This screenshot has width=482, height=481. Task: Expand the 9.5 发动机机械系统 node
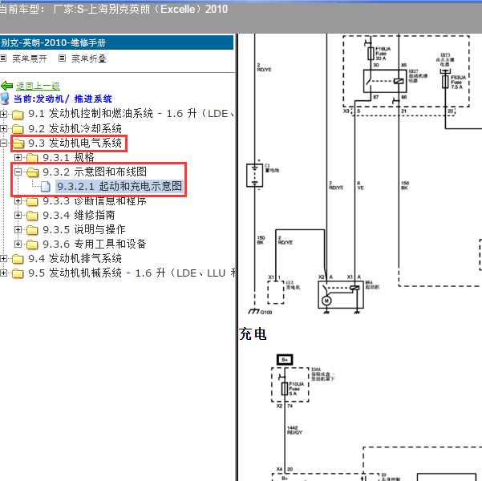point(3,273)
